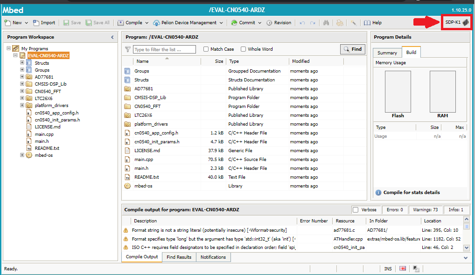Click the Redo arrow icon
Viewport: 475px width, 275px height.
[x=313, y=23]
